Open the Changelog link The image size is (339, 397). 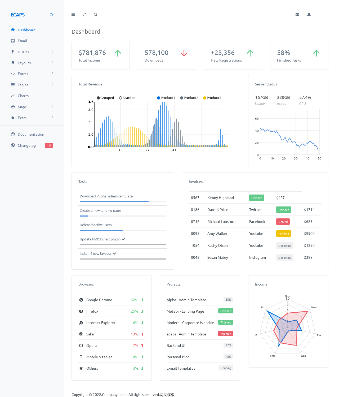(26, 145)
